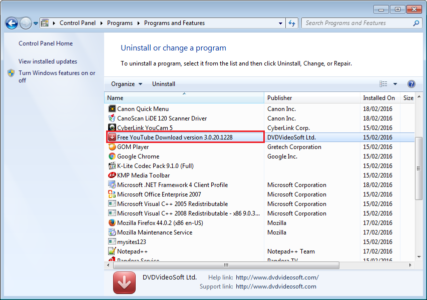Viewport: 427px width, 300px height.
Task: Click the Microsoft Office Enterprise 2007 icon
Action: (x=112, y=194)
